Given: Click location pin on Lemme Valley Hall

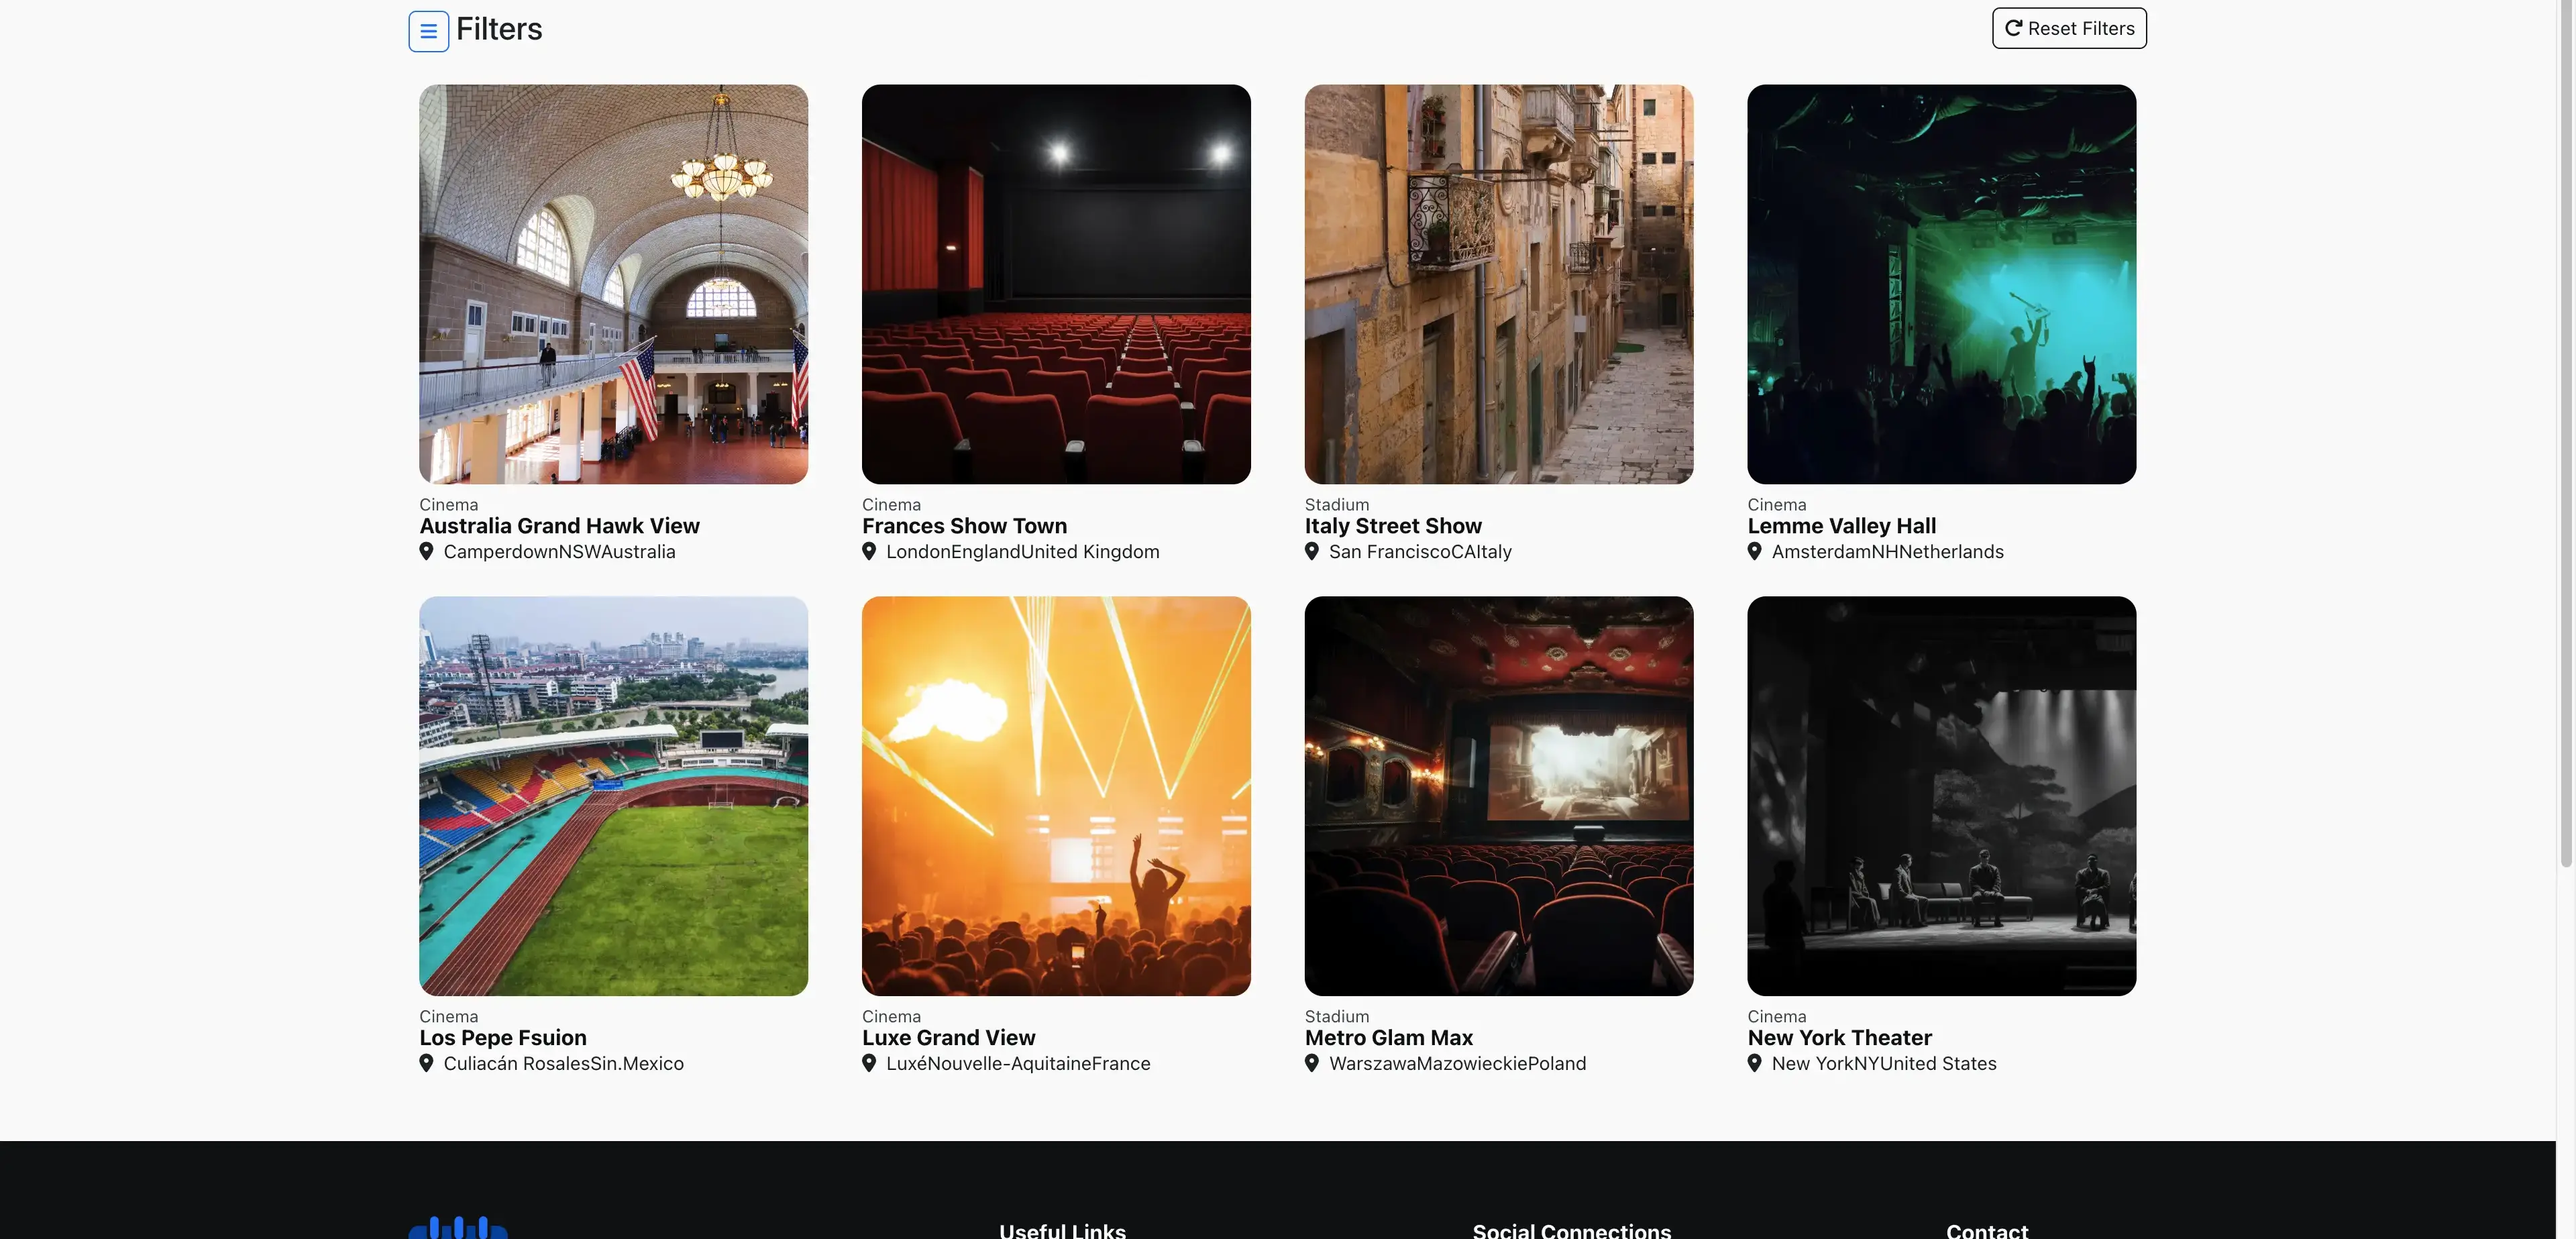Looking at the screenshot, I should coord(1756,551).
